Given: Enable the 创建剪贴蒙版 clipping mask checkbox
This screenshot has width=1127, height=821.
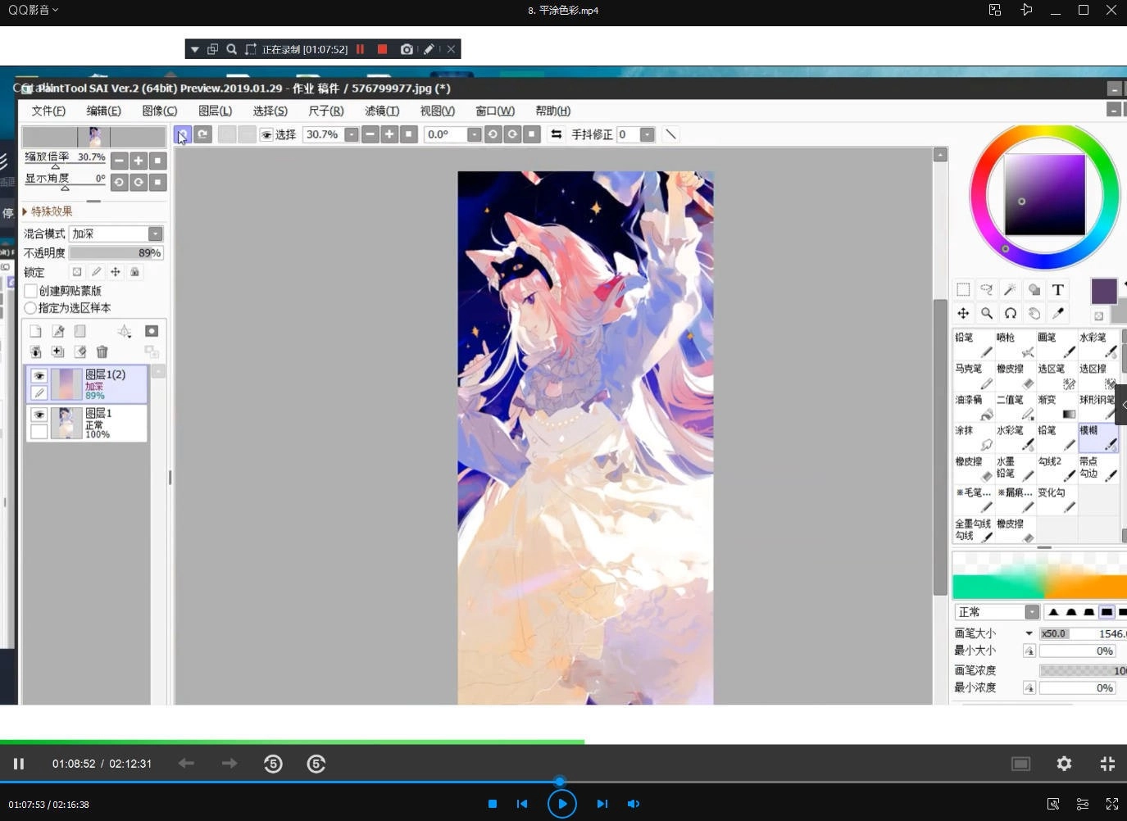Looking at the screenshot, I should click(31, 290).
